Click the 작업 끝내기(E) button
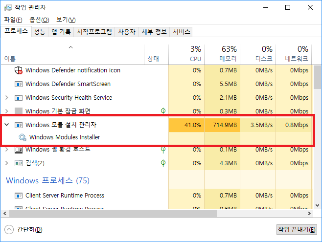This screenshot has width=322, height=242. tap(297, 229)
